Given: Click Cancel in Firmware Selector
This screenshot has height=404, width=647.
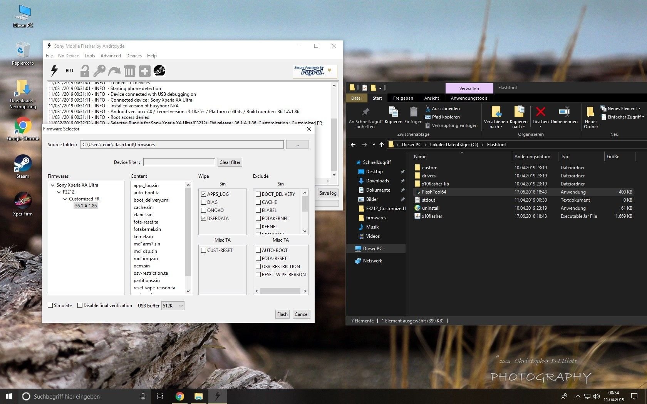Looking at the screenshot, I should coord(302,314).
